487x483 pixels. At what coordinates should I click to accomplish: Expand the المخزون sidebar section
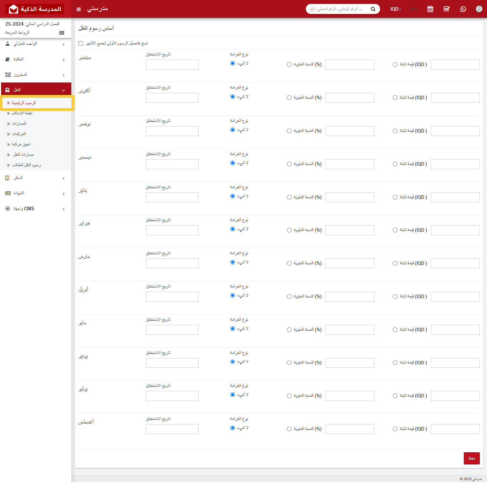click(x=36, y=75)
